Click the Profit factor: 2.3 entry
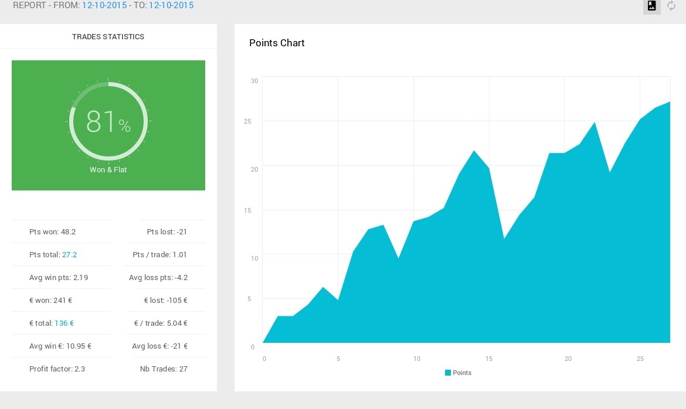This screenshot has height=409, width=686. point(57,369)
